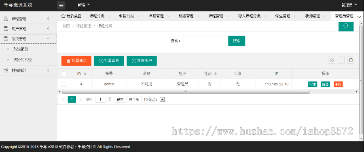The image size is (364, 152).
Task: Expand the 课程管理 sidebar menu
Action: click(x=48, y=19)
